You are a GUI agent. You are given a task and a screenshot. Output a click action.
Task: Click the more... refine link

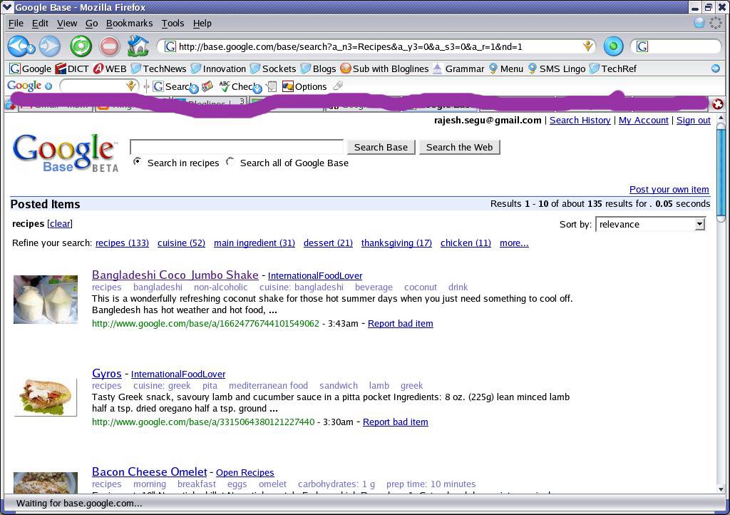tap(514, 243)
